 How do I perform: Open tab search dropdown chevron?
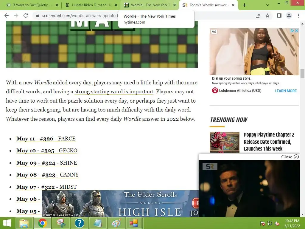pos(268,5)
